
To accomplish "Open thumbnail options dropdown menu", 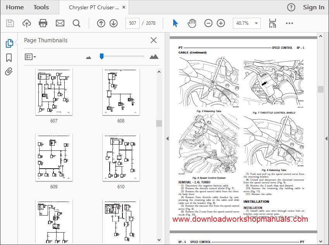I will coord(30,57).
